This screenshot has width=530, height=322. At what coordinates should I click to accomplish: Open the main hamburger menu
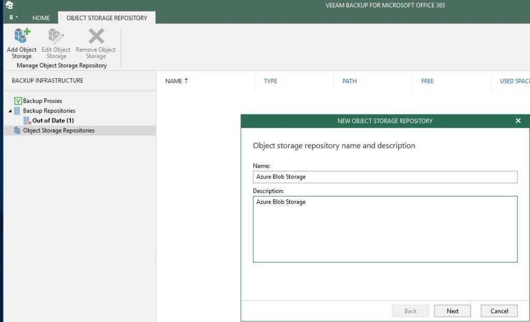[13, 17]
